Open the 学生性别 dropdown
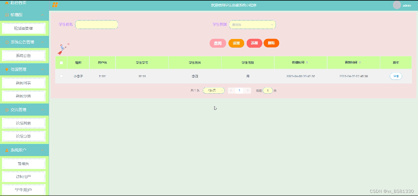 252,25
